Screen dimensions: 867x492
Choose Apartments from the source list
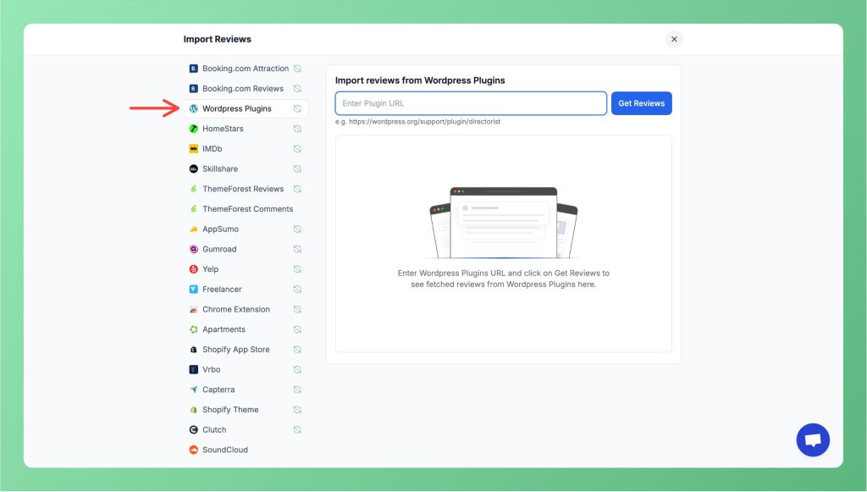coord(246,329)
